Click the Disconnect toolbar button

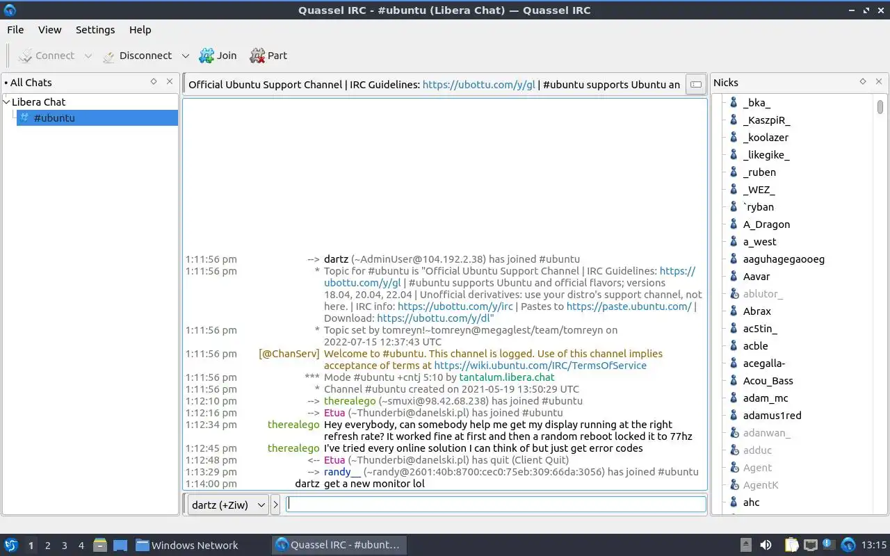click(137, 56)
